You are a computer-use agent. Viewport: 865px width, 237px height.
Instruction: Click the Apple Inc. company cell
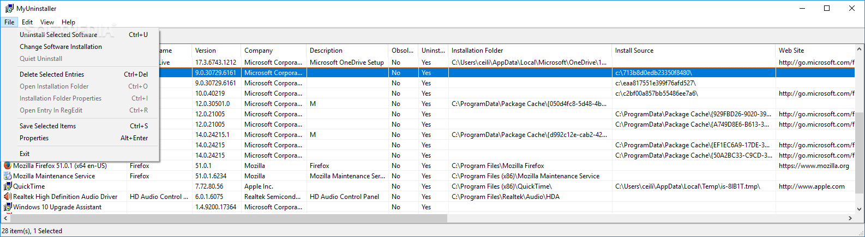click(259, 186)
